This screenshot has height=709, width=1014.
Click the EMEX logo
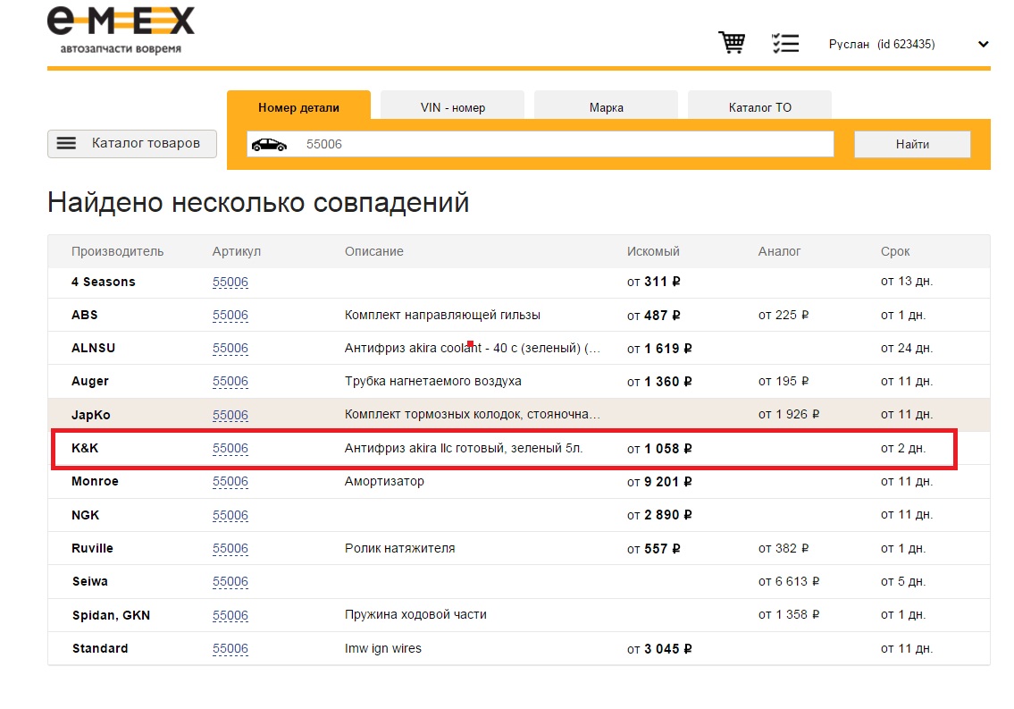(x=121, y=30)
